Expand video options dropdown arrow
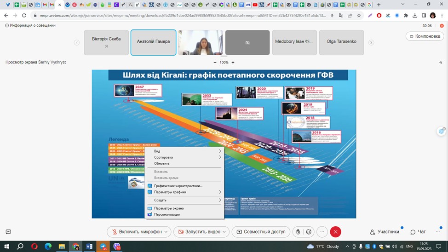The width and height of the screenshot is (448, 252). click(224, 232)
